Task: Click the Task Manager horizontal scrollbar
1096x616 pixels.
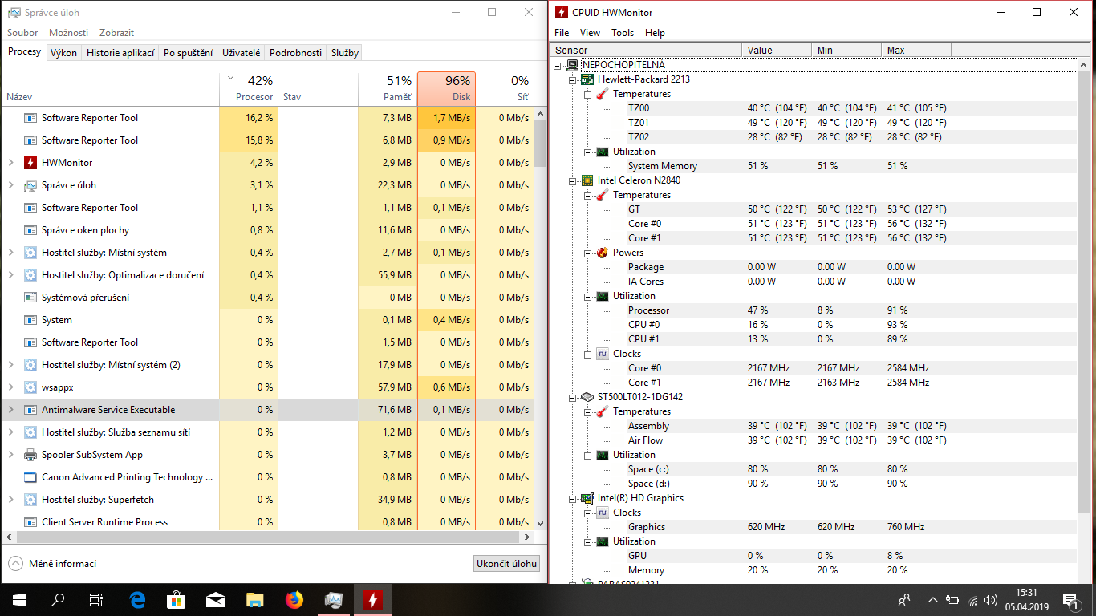Action: [x=268, y=537]
